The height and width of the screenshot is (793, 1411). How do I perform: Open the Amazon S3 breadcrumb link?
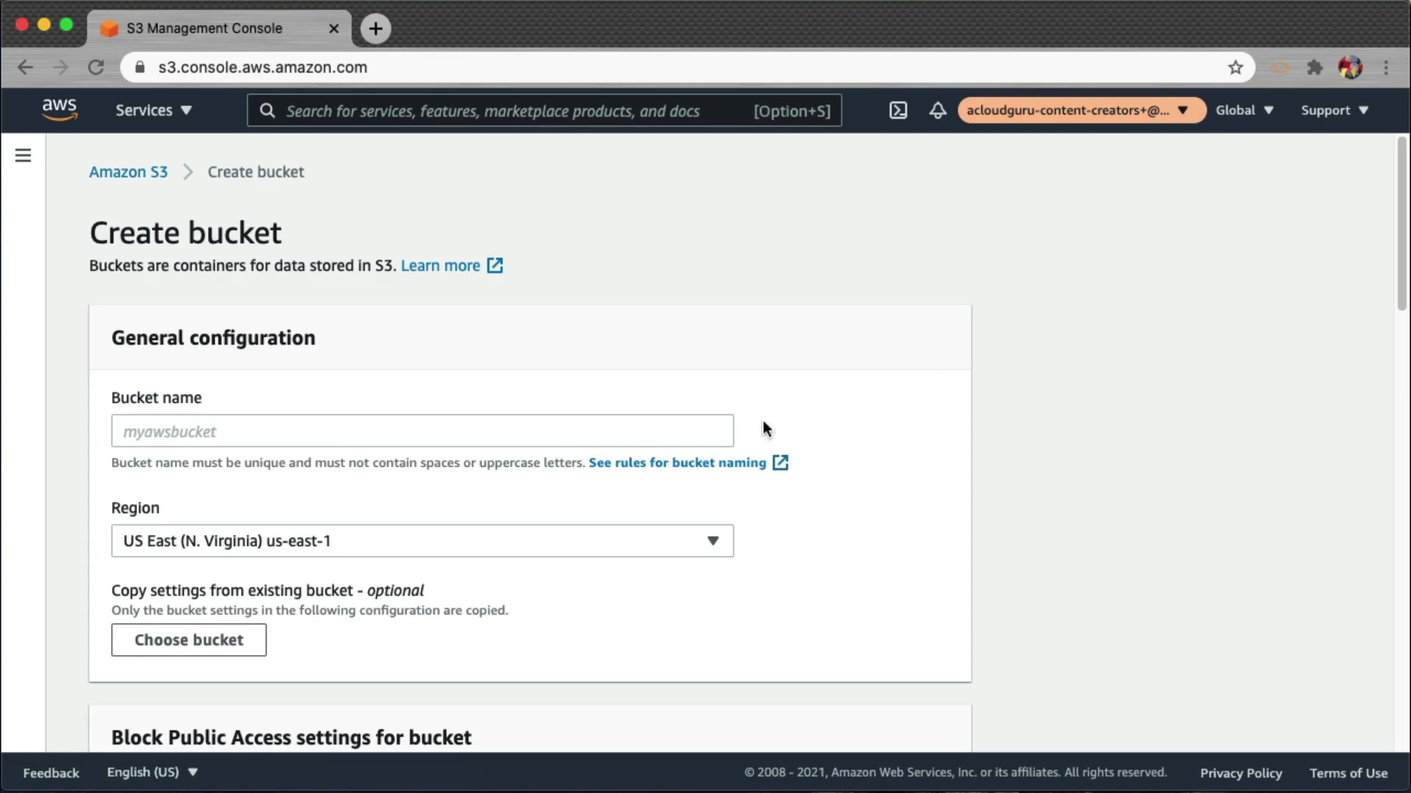[129, 172]
